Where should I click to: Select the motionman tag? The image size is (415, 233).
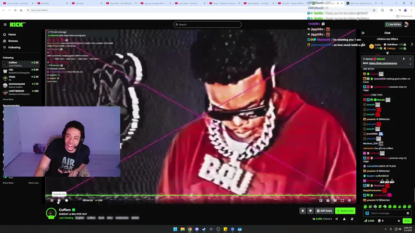click(122, 218)
